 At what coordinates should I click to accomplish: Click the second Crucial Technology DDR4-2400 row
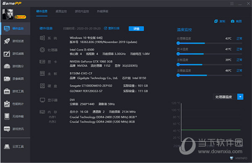[x=102, y=122]
